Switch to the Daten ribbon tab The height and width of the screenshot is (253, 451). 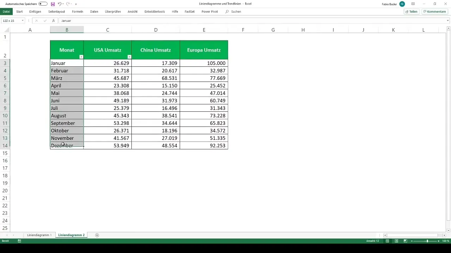click(x=94, y=12)
